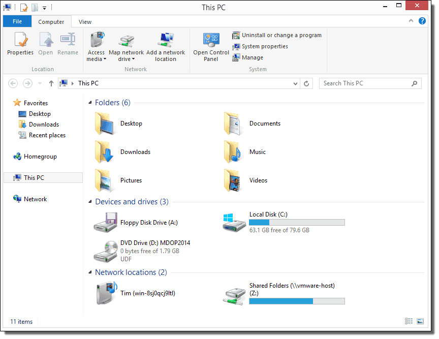Switch to the View ribbon tab
The height and width of the screenshot is (339, 439).
click(x=84, y=21)
